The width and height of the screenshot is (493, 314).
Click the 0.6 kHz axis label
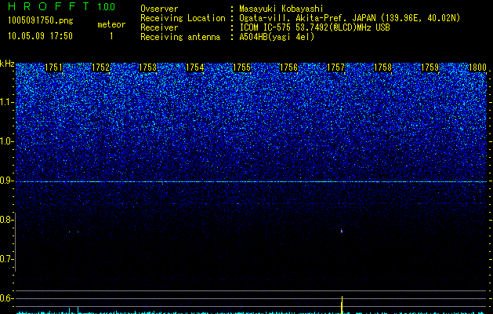tap(6, 298)
